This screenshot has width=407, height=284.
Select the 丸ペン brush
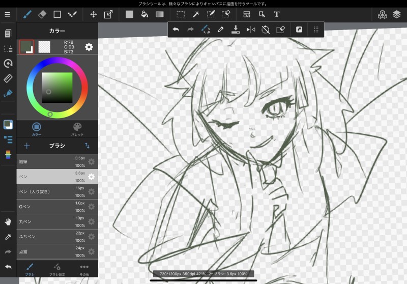click(57, 222)
